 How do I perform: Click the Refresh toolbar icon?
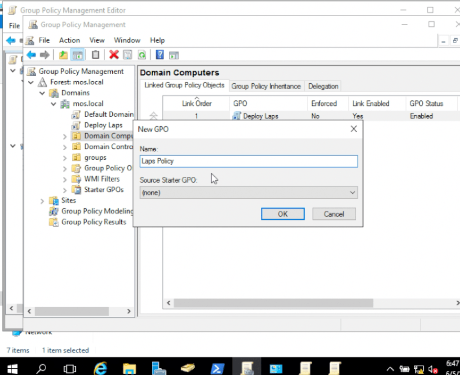(142, 55)
